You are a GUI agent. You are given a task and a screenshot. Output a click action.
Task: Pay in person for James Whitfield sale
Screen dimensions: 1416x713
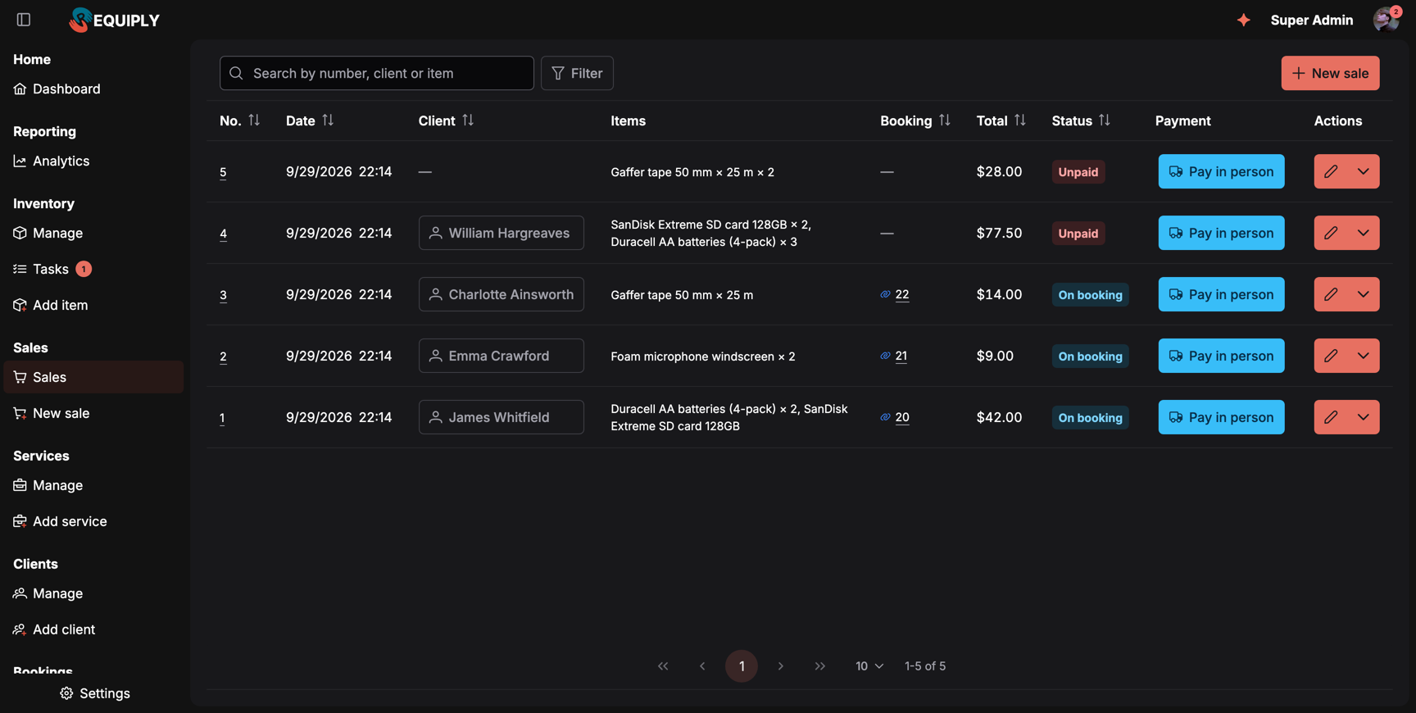[1221, 417]
